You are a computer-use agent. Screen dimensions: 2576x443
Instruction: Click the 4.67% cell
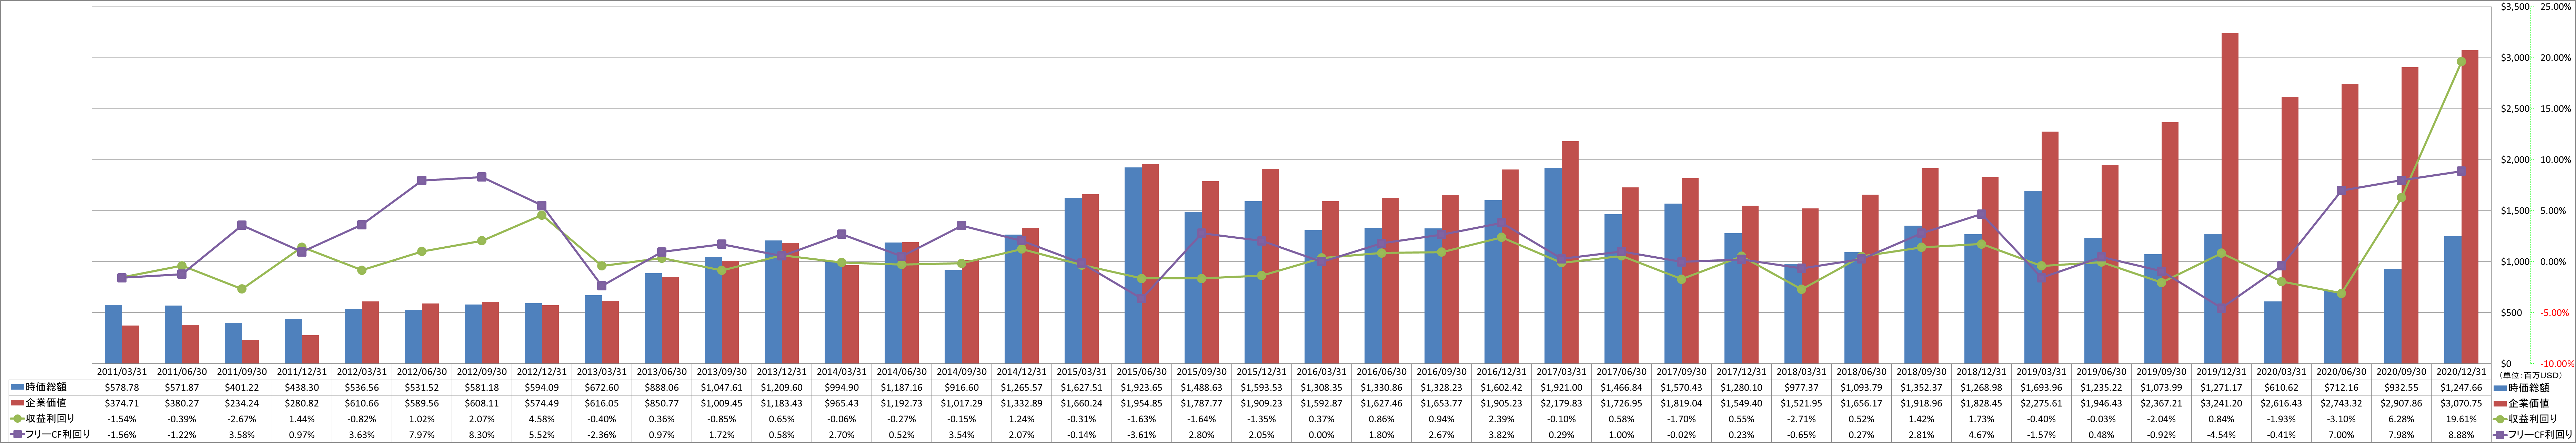(x=1981, y=435)
